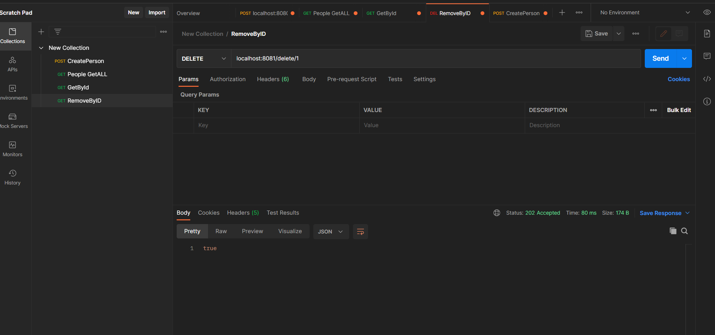This screenshot has height=335, width=715.
Task: Switch response view to Preview
Action: click(x=253, y=231)
